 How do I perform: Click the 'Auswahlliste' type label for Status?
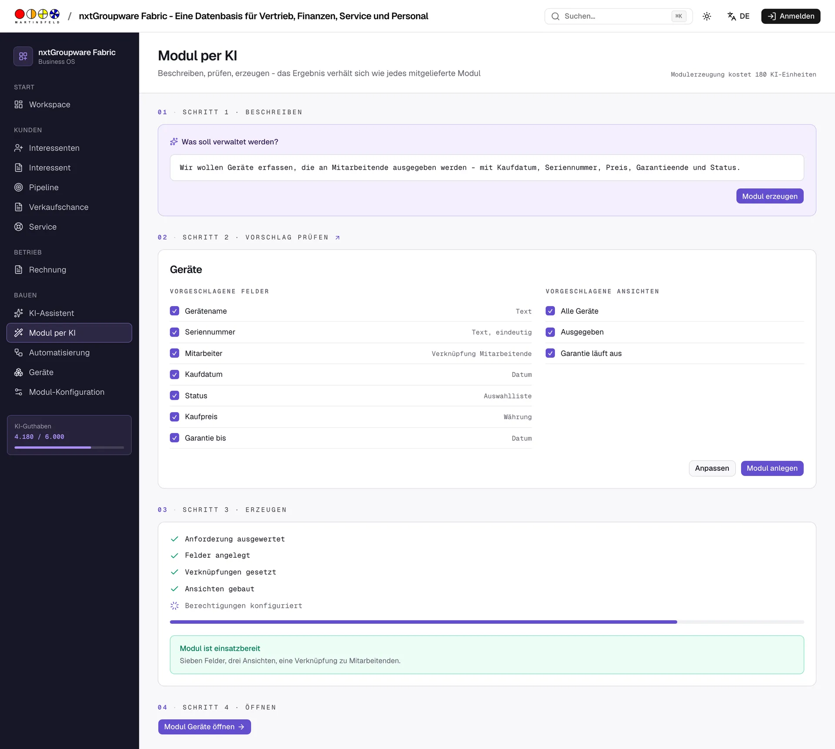point(508,396)
